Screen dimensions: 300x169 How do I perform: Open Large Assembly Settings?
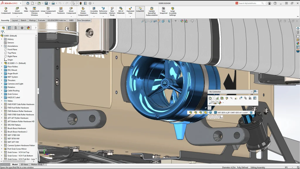[x=173, y=11]
